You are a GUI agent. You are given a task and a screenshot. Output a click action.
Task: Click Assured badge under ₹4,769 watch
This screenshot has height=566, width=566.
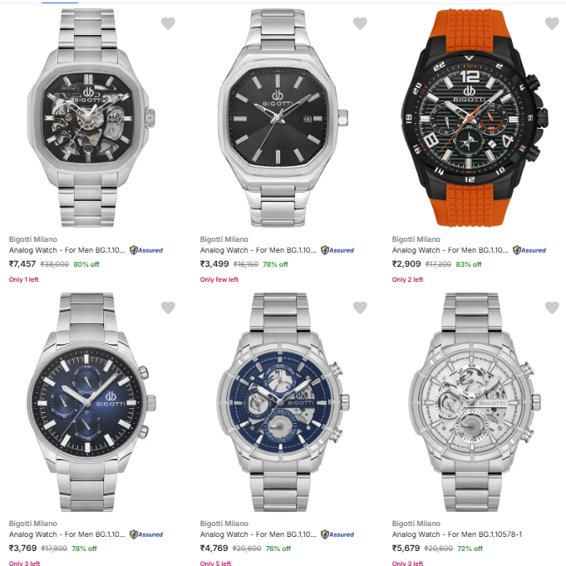pyautogui.click(x=337, y=534)
